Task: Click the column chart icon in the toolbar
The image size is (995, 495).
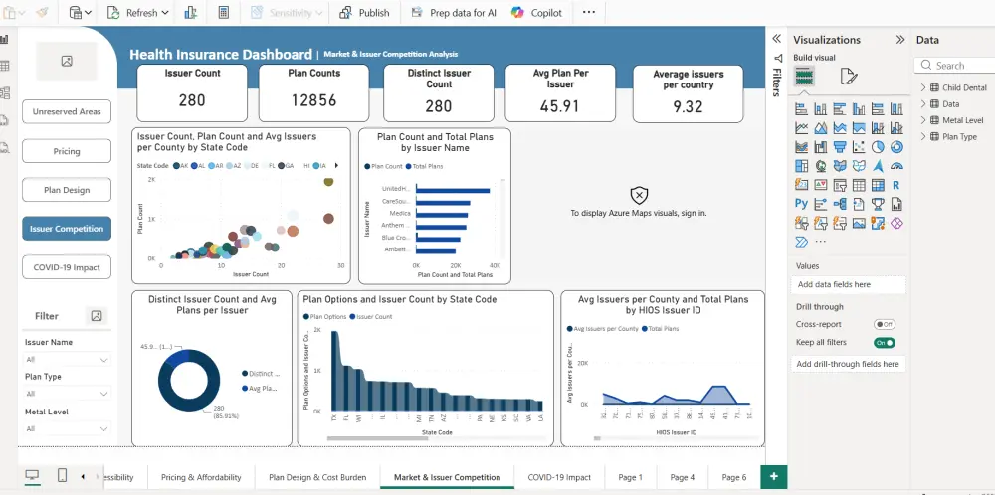Action: (x=190, y=13)
